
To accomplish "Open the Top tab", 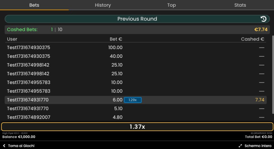I will click(171, 5).
